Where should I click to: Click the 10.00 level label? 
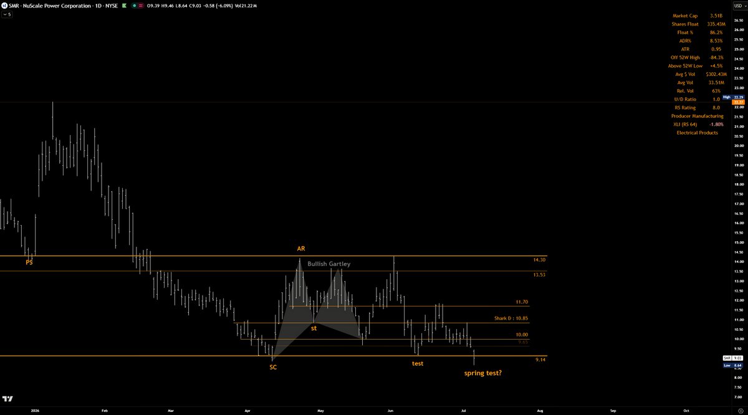pos(522,335)
